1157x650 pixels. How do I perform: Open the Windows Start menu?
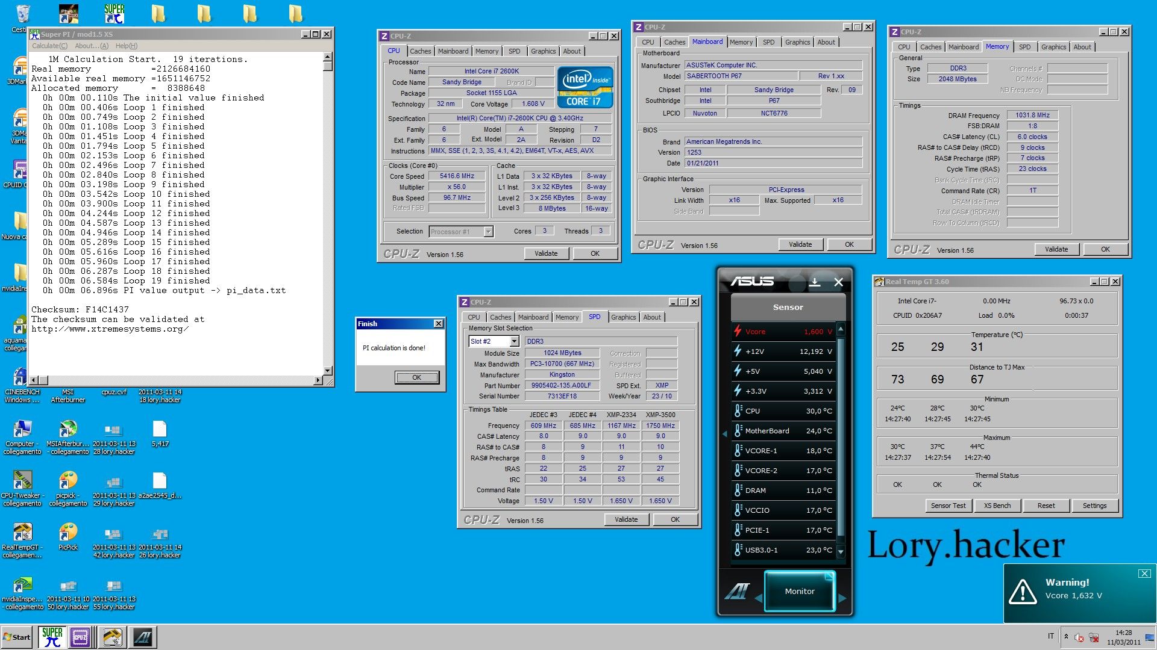17,637
